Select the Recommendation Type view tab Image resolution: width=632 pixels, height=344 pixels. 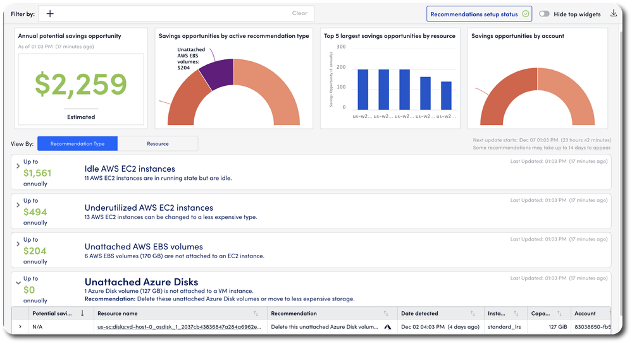point(77,144)
